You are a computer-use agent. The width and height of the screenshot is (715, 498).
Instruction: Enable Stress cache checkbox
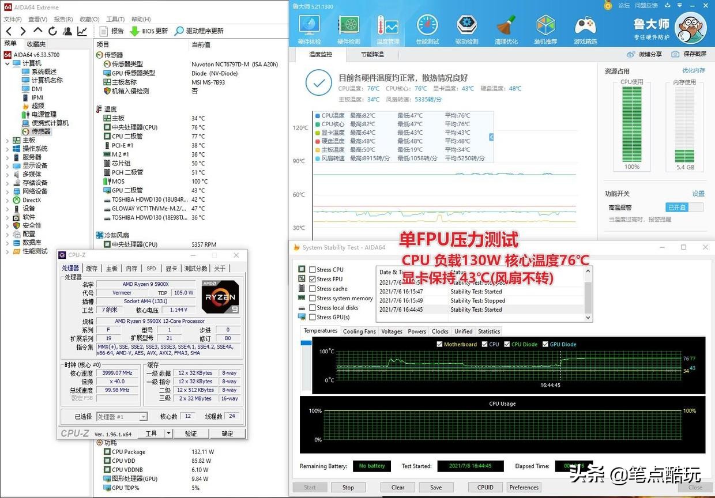click(x=312, y=289)
